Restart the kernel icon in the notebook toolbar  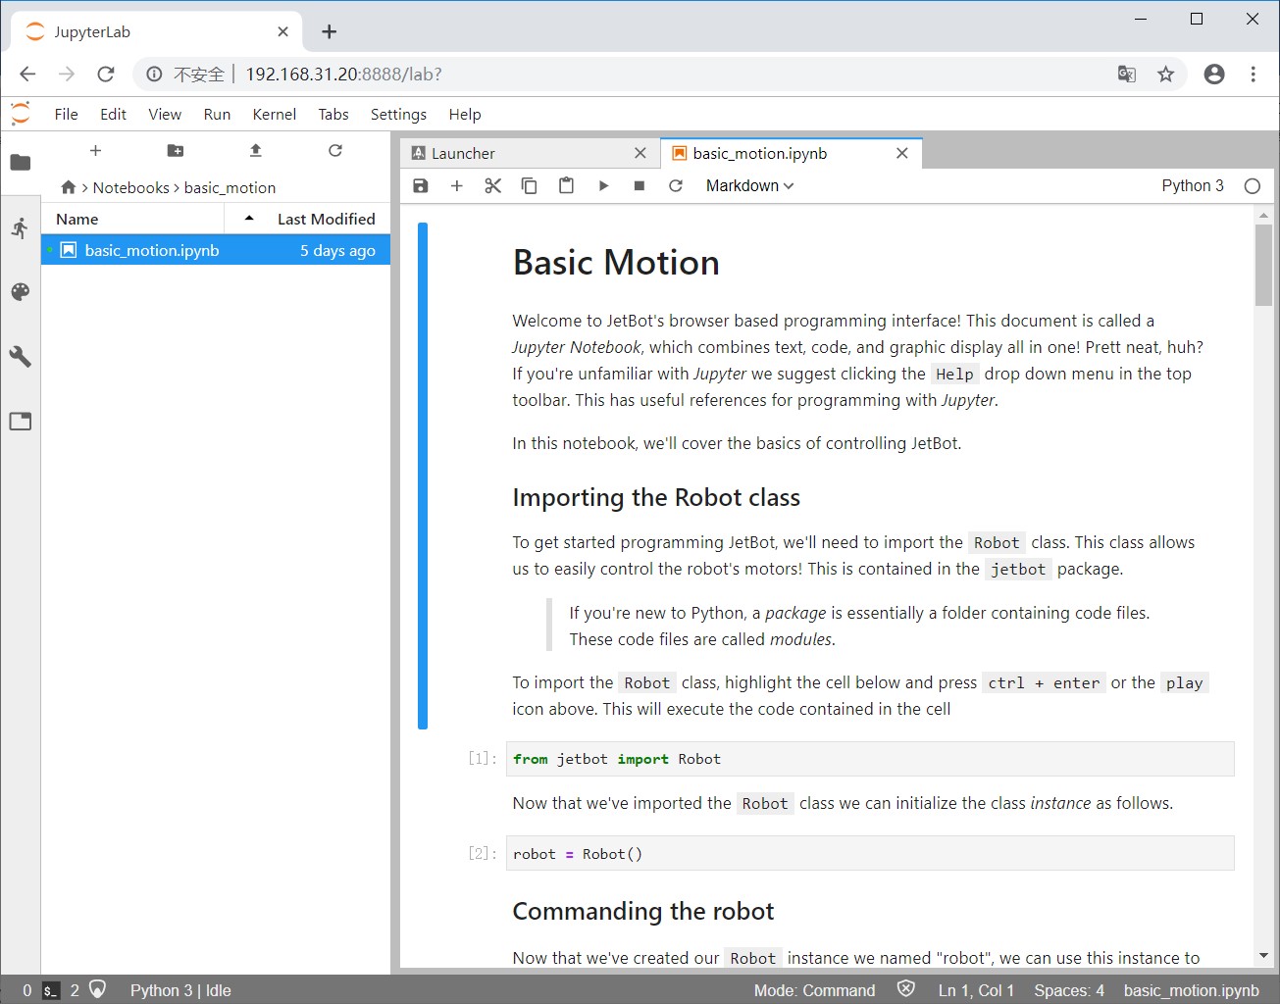(x=676, y=185)
